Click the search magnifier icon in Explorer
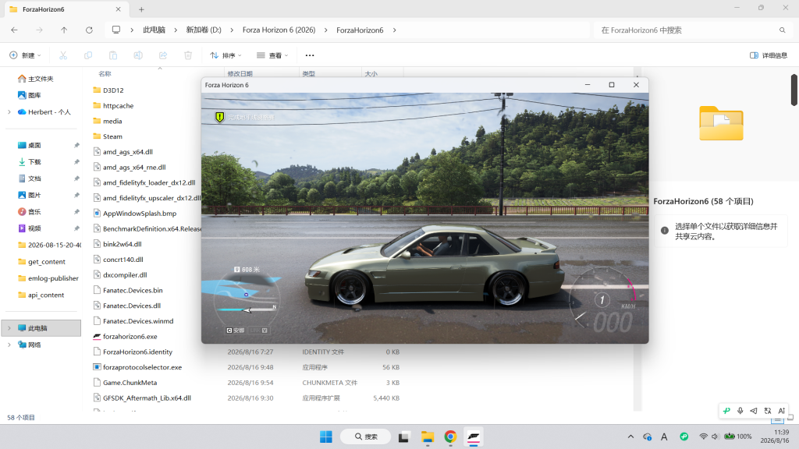Viewport: 799px width, 449px height. tap(782, 30)
